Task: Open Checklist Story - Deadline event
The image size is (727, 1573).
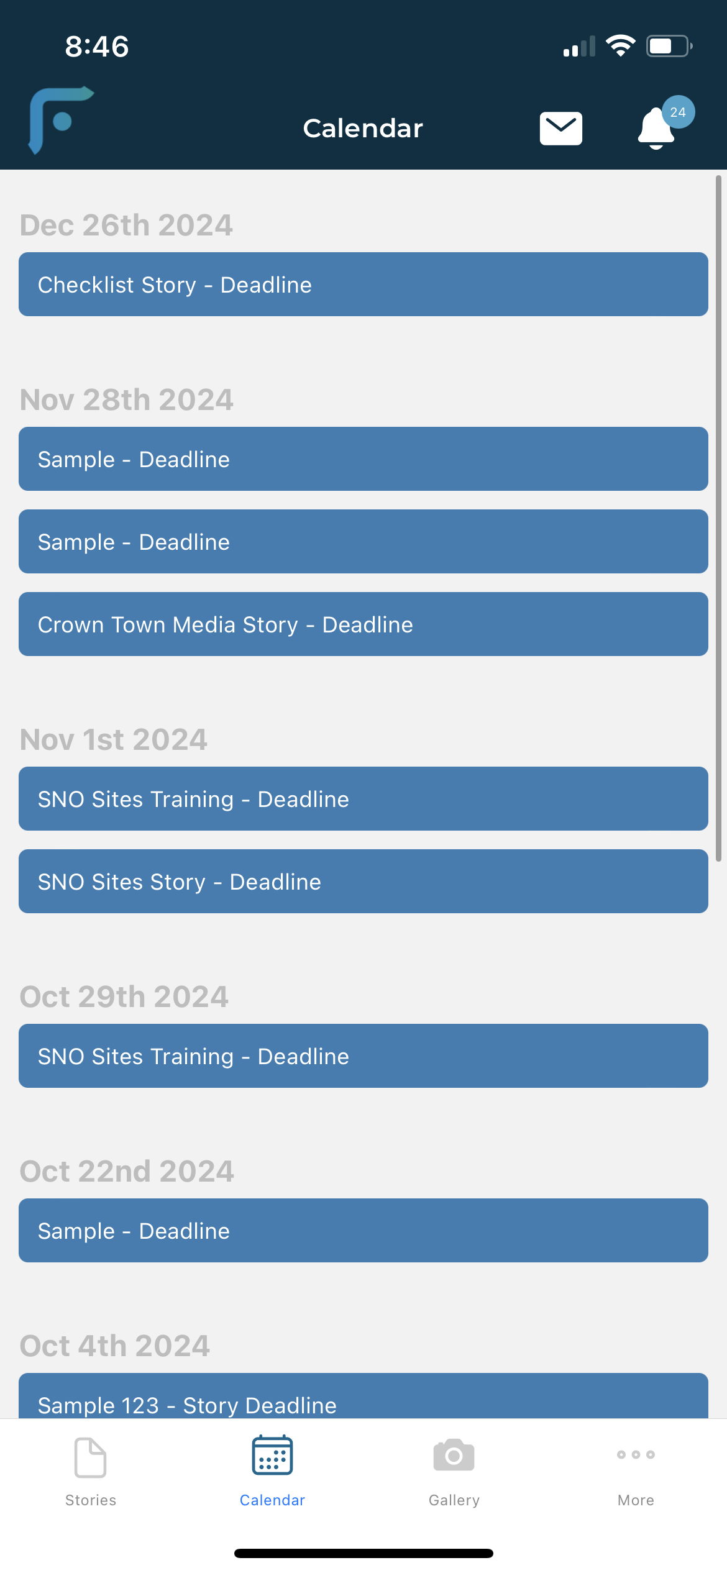Action: click(363, 285)
